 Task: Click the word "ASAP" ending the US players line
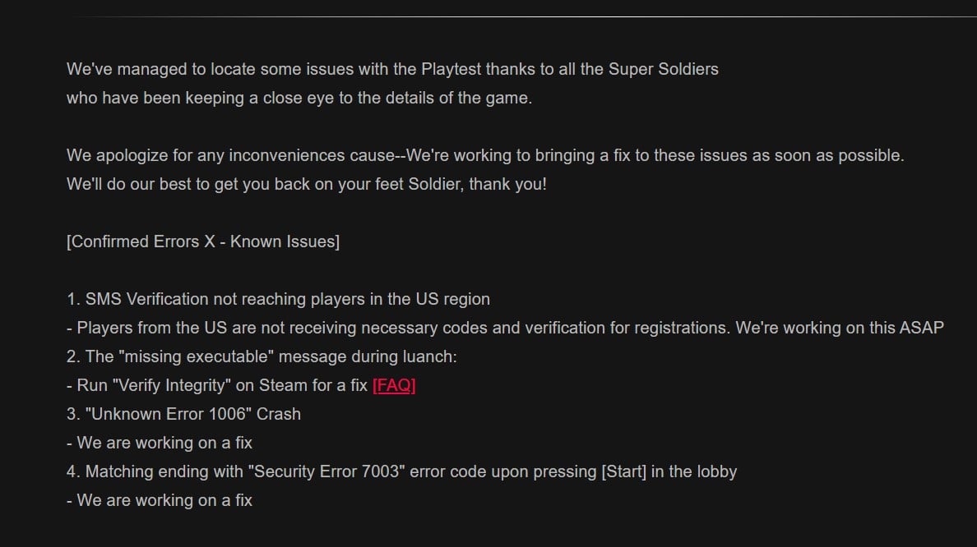[923, 328]
